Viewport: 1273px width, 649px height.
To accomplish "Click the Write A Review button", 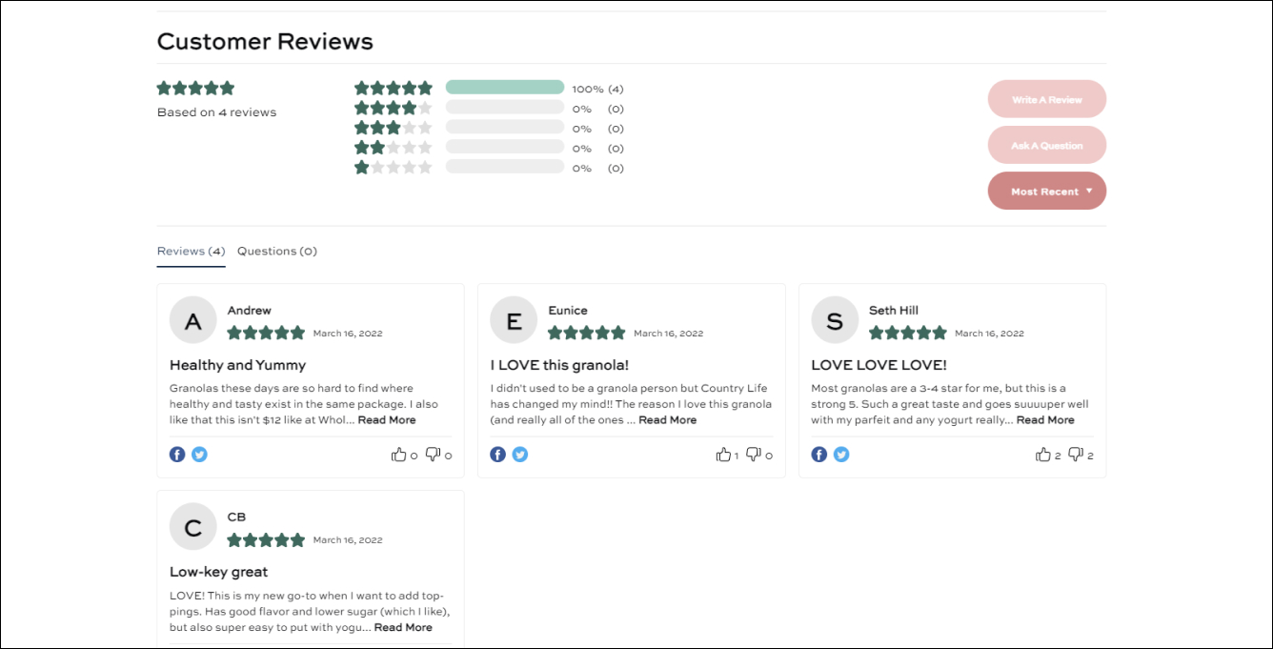I will click(1047, 99).
